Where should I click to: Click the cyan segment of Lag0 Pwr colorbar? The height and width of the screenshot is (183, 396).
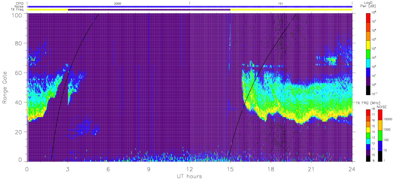pyautogui.click(x=368, y=63)
